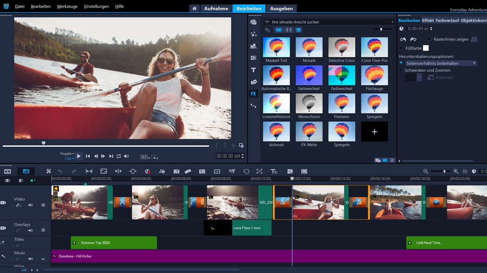Screen dimensions: 487x273
Task: Open the 16:9 aspect ratio dropdown
Action: click(145, 157)
